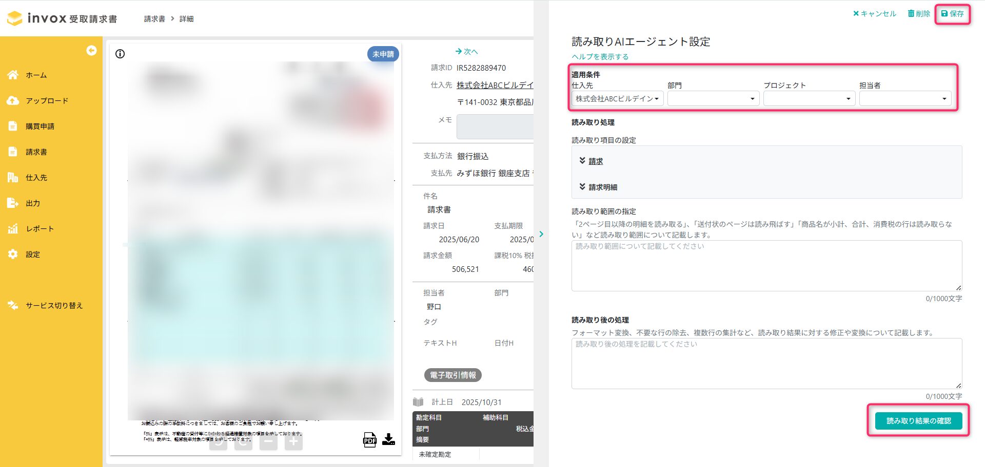Expand the 請求明細 section

click(602, 187)
